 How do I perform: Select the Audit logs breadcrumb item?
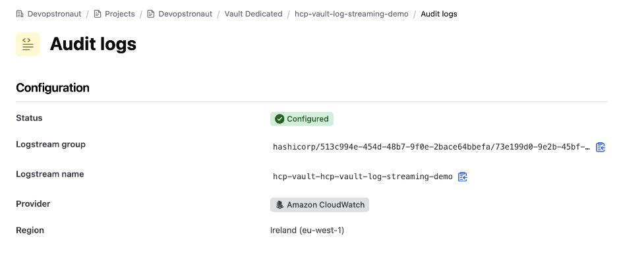pyautogui.click(x=439, y=14)
